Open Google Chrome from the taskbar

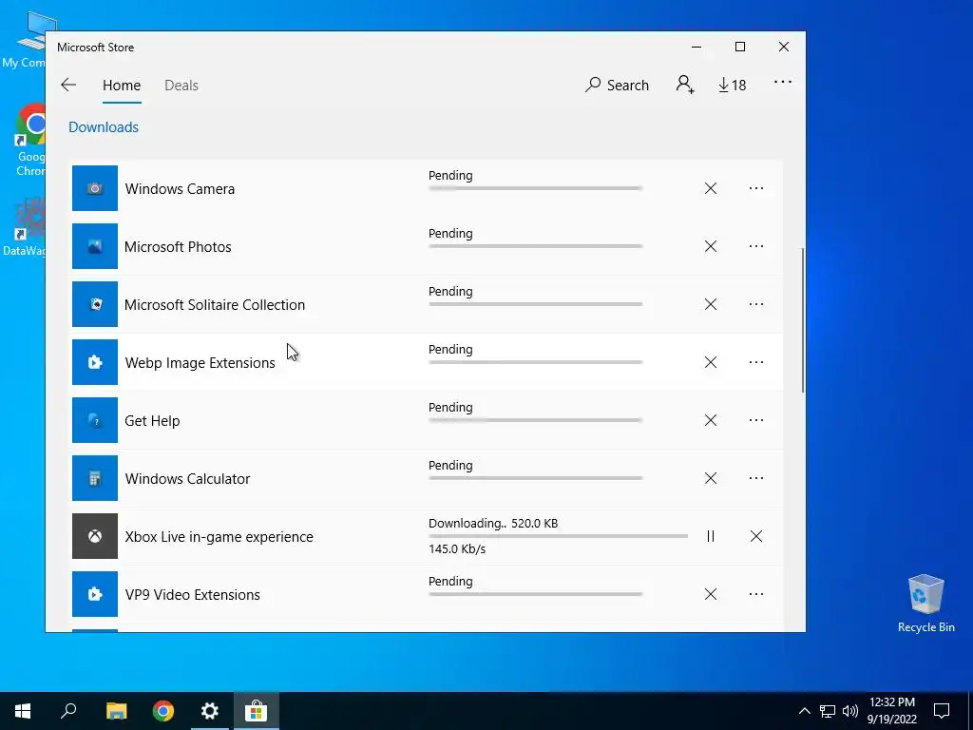click(x=163, y=711)
